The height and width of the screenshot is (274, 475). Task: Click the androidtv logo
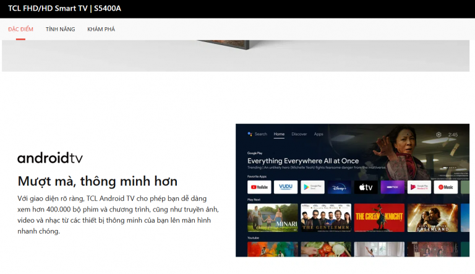[x=50, y=158]
